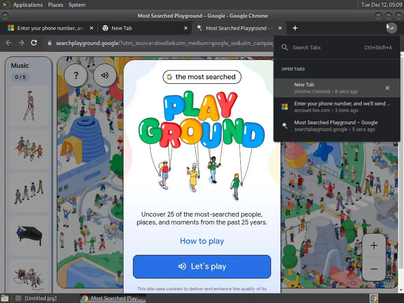Click Most Searched Play... taskbar entry

coord(113,298)
